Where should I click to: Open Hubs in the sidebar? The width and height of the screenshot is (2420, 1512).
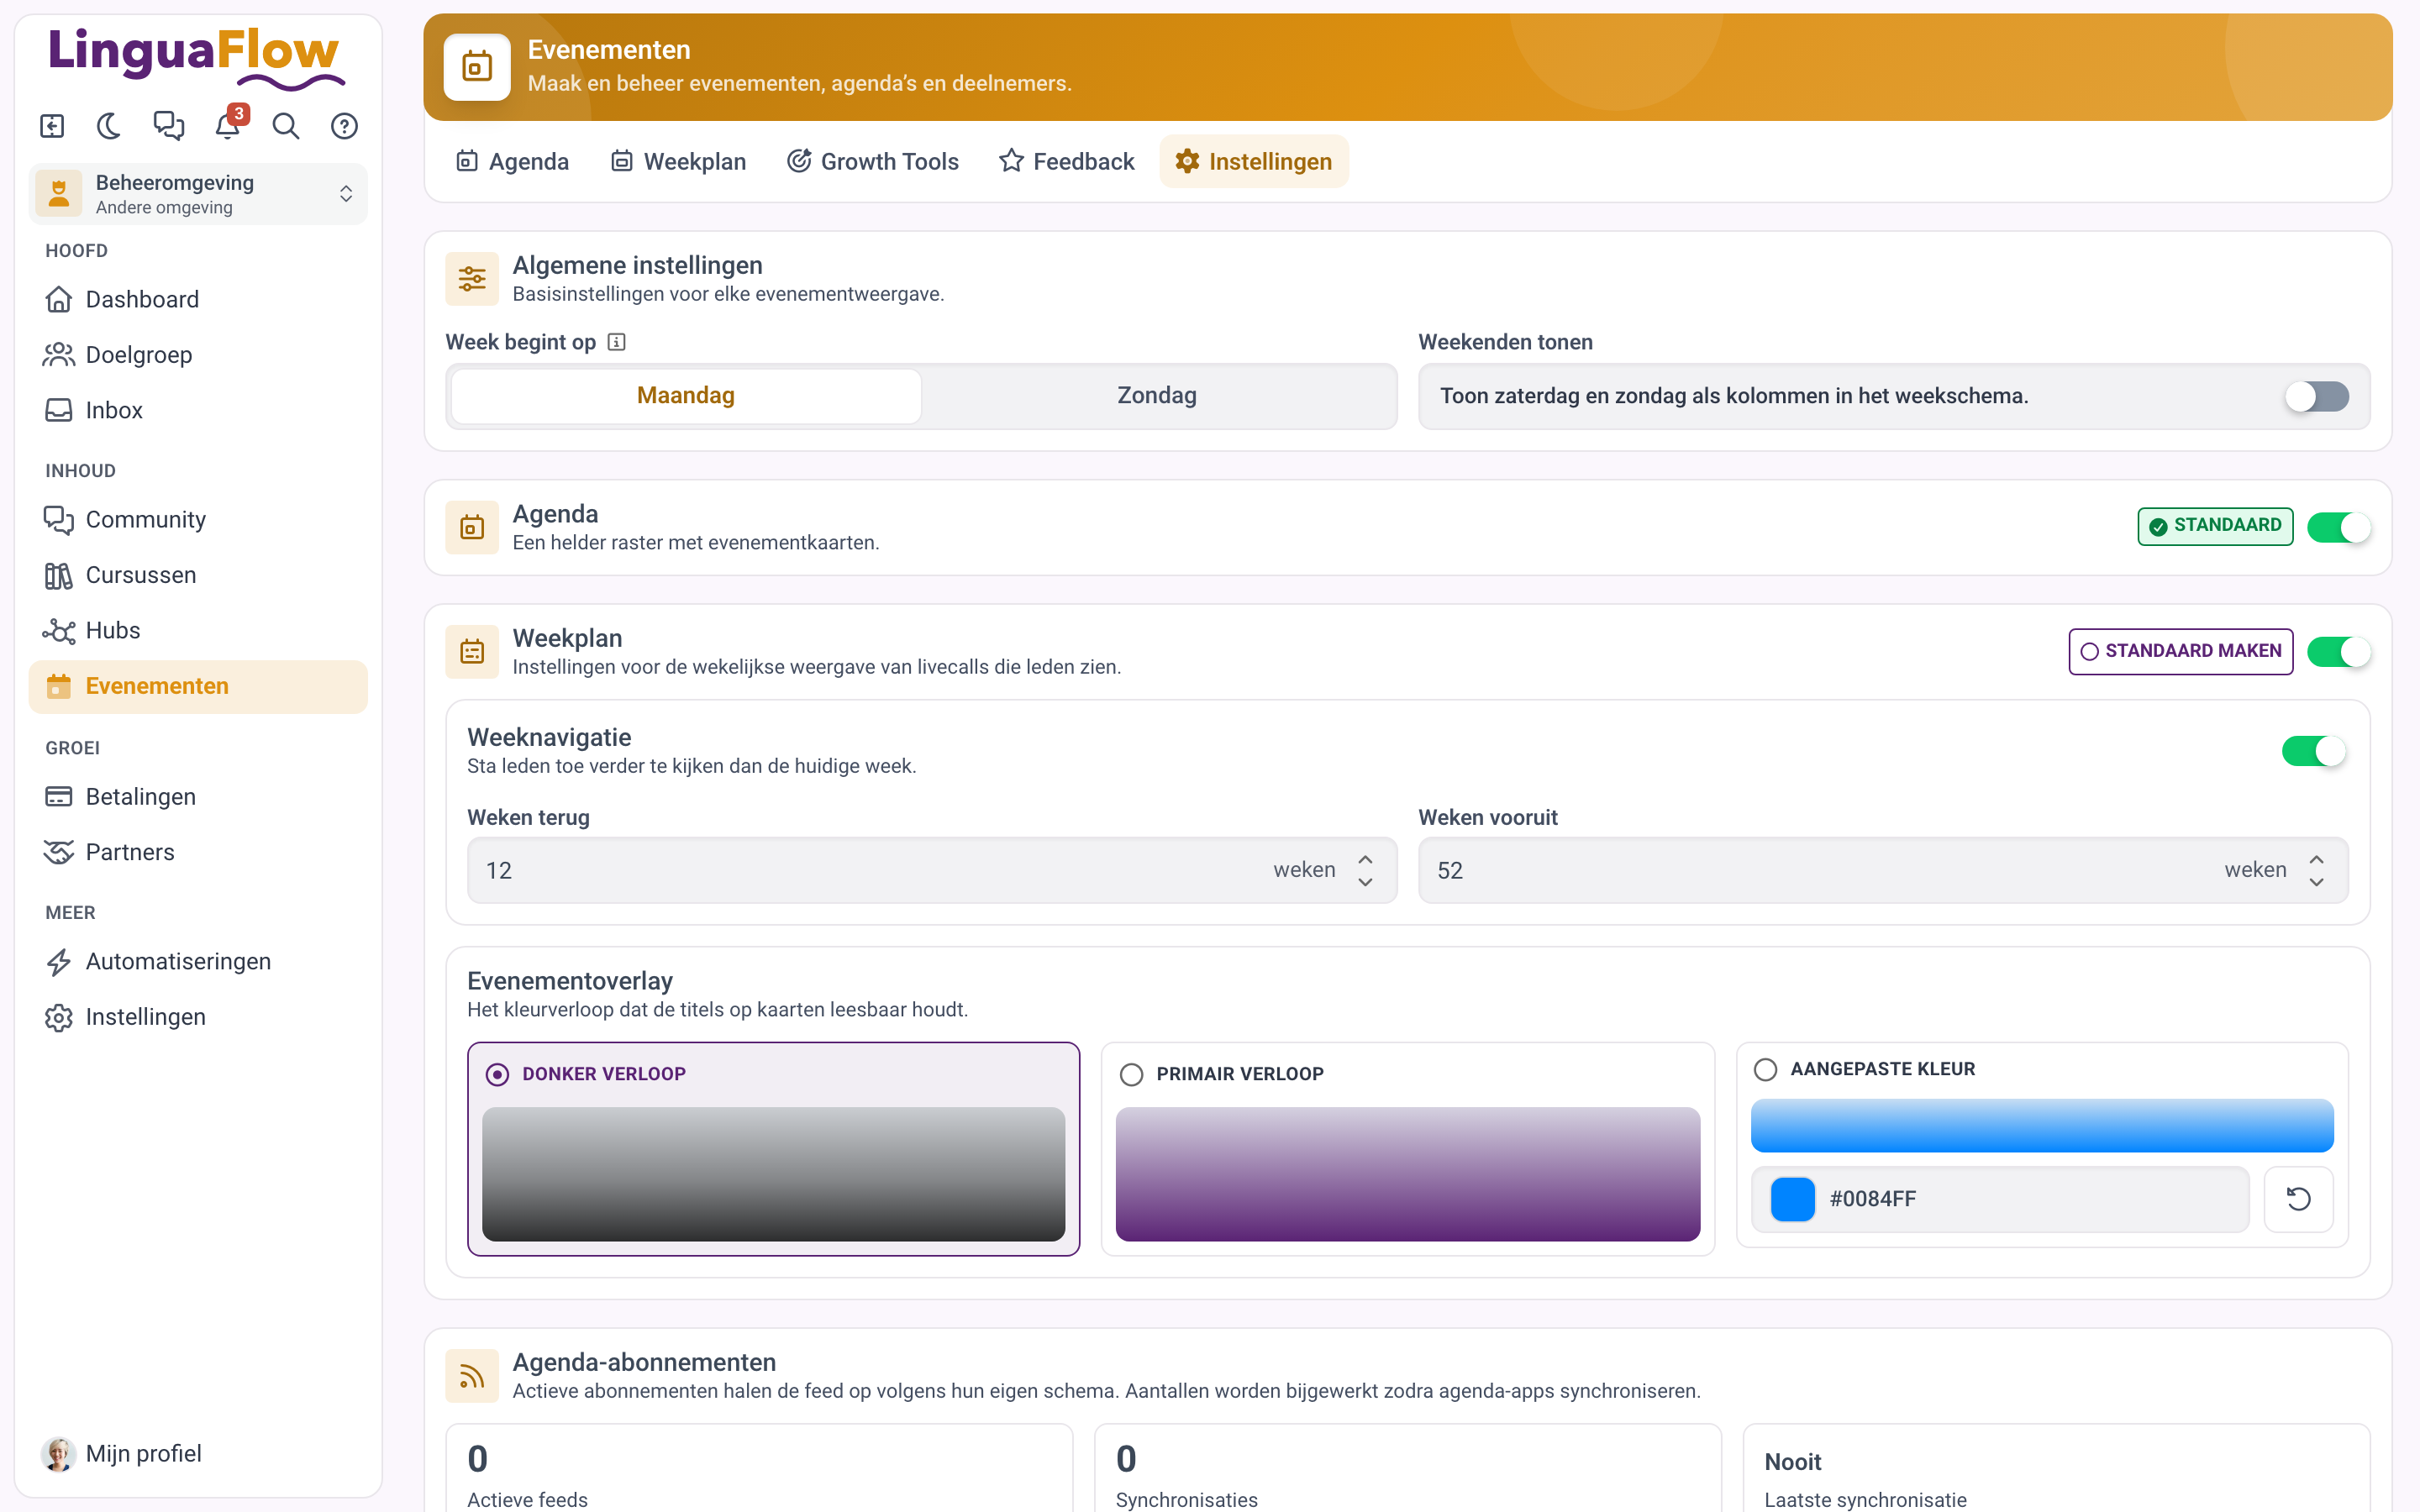pos(198,630)
